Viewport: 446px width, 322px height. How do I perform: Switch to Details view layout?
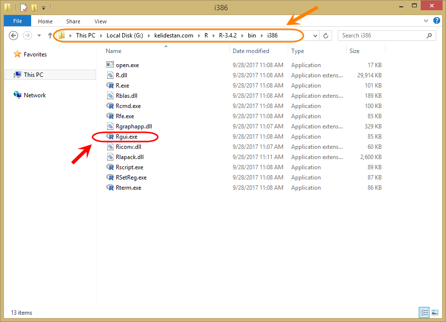[x=424, y=313]
